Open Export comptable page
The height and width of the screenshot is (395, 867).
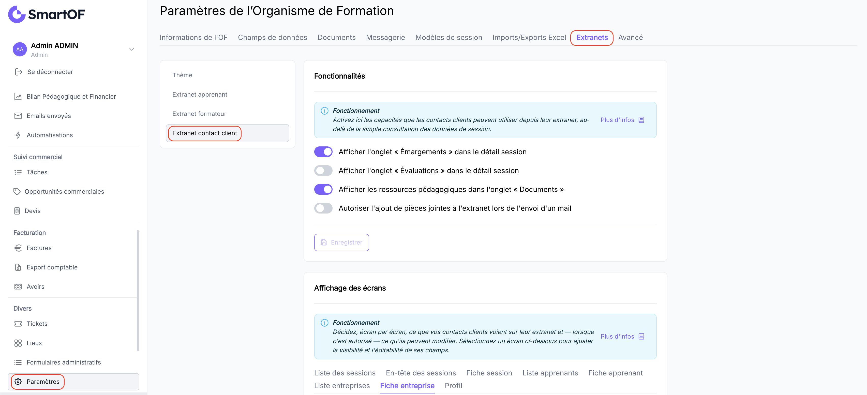coord(52,267)
